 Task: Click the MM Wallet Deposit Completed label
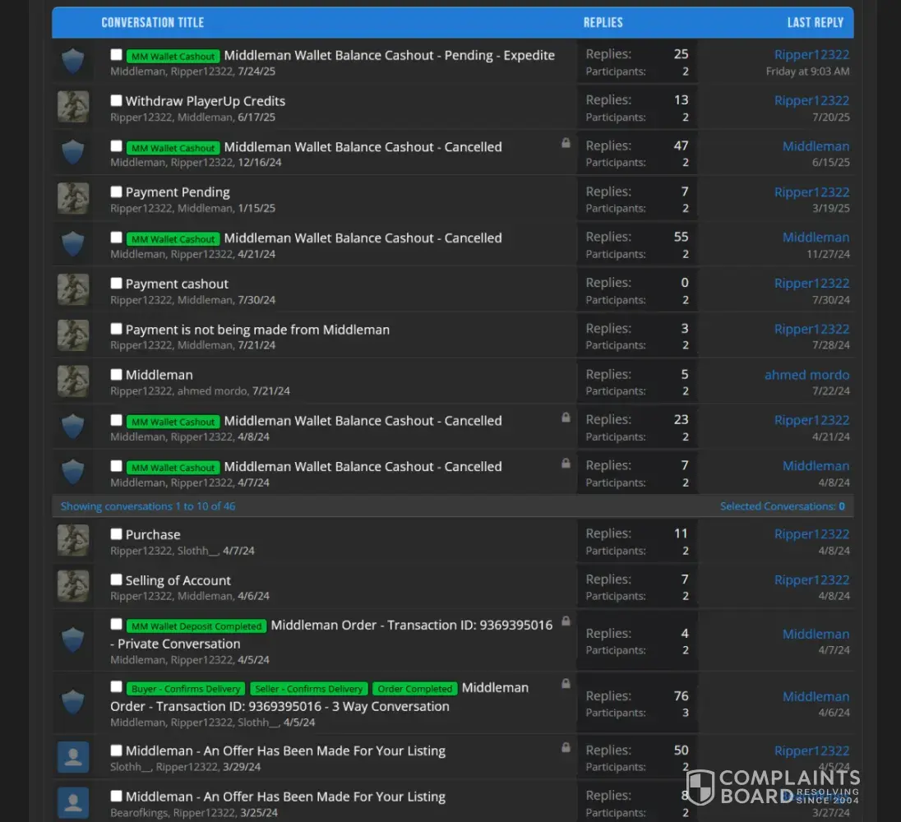(x=196, y=626)
